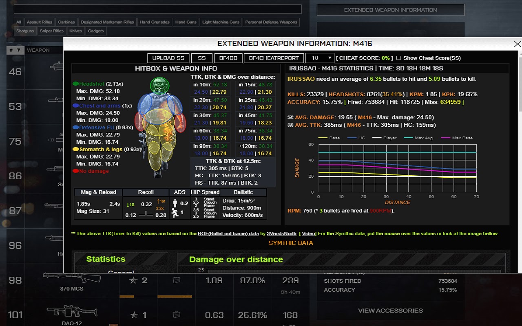Click the standing soldier ADS icon
This screenshot has width=522, height=326.
click(x=175, y=203)
